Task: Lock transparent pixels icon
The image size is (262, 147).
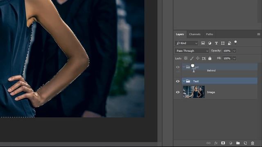Action: 185,58
